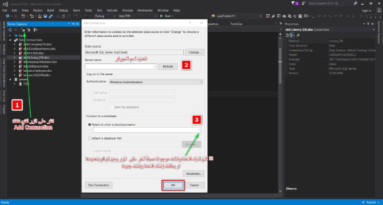Click the Save toolbar icon

coord(45,16)
